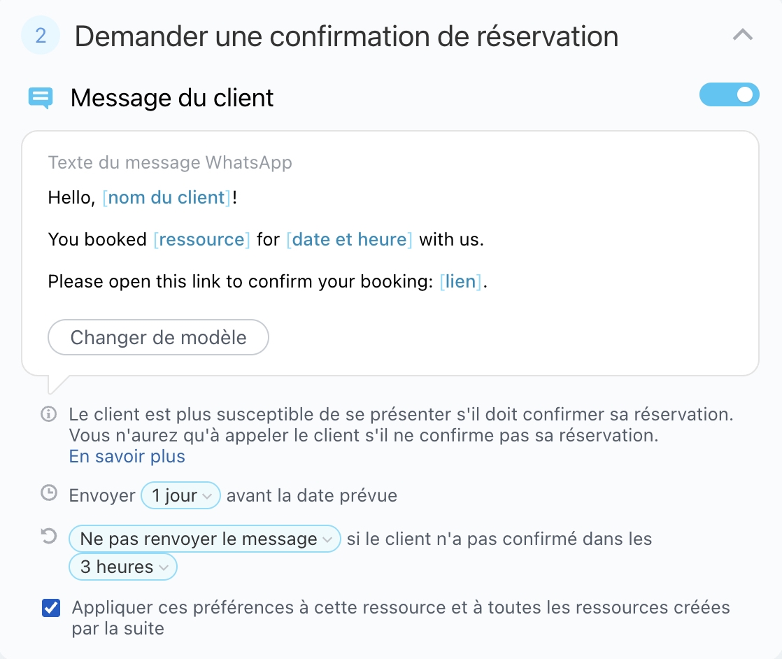Image resolution: width=782 pixels, height=659 pixels.
Task: Click the Demander une confirmation de réservation heading
Action: click(x=346, y=36)
